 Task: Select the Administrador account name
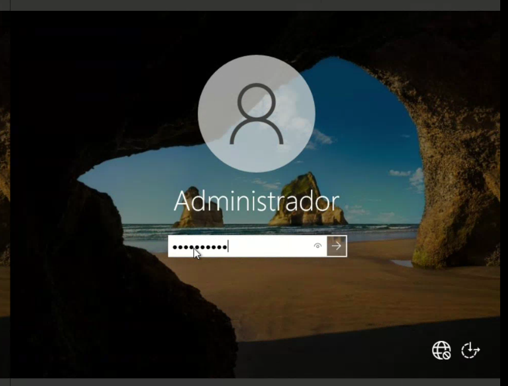coord(256,202)
